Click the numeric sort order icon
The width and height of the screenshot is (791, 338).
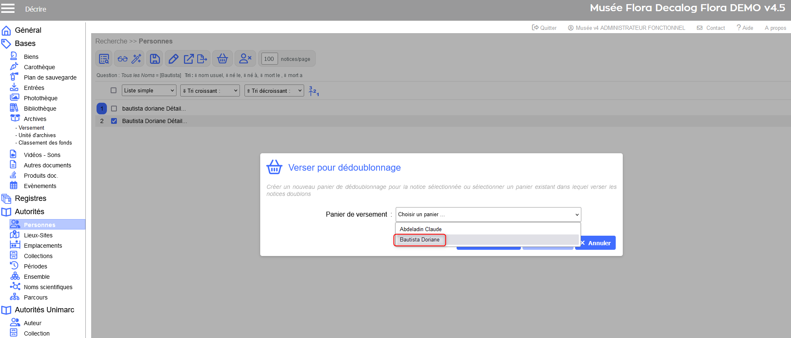click(314, 91)
